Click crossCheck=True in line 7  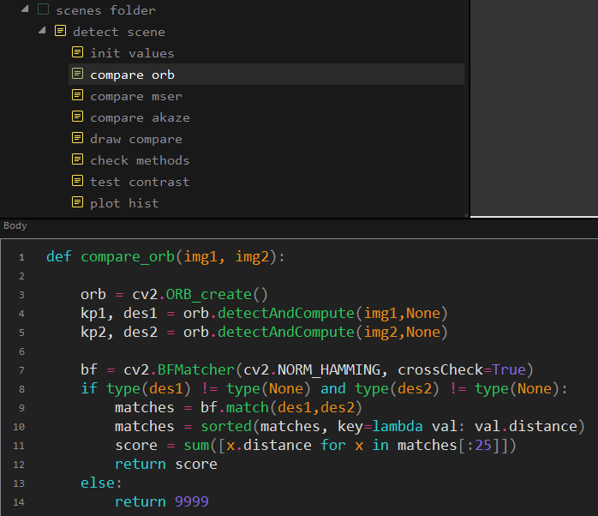[462, 369]
